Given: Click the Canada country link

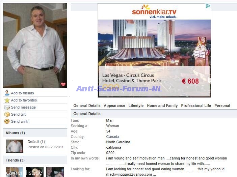Looking at the screenshot, I should click(113, 137).
